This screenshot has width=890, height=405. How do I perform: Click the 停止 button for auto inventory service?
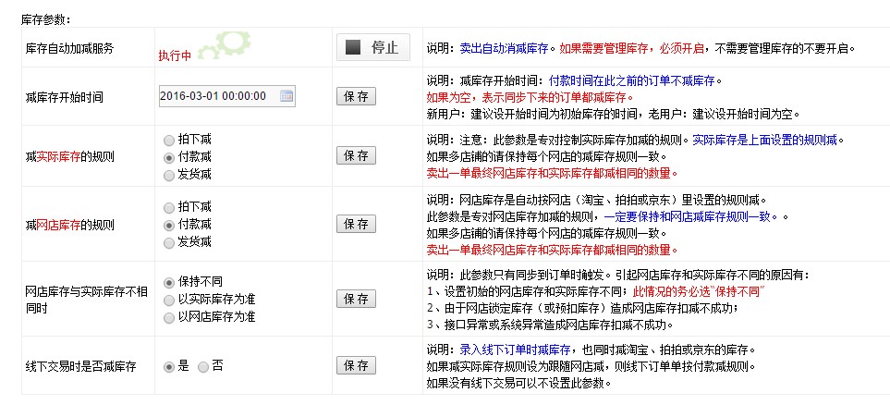[372, 47]
